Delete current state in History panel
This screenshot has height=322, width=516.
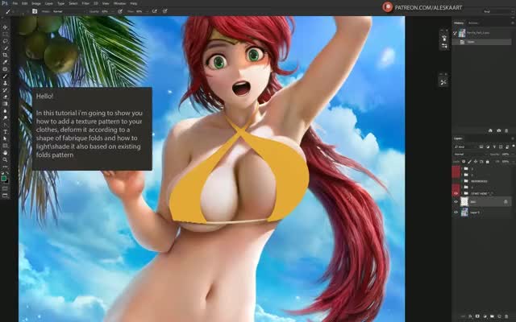click(506, 130)
